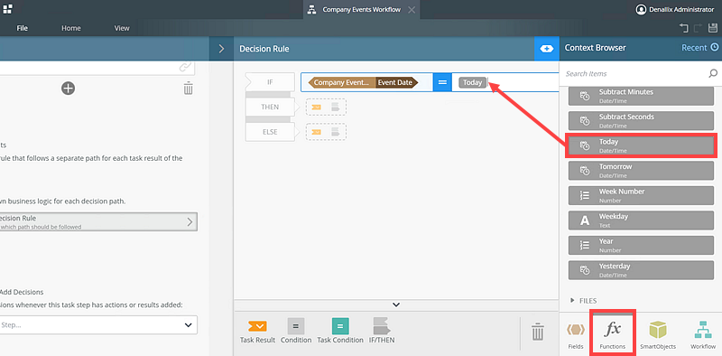Add an IF/THEN element
Screen dimensions: 722x356
tap(381, 331)
